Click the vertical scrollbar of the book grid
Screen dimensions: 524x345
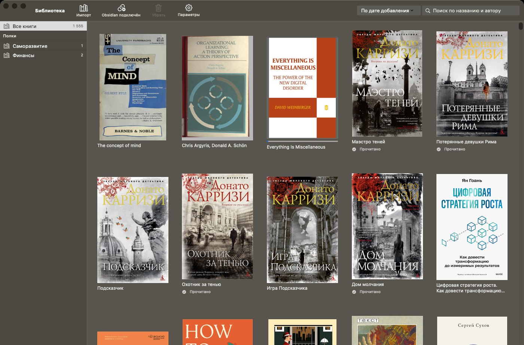tap(521, 26)
